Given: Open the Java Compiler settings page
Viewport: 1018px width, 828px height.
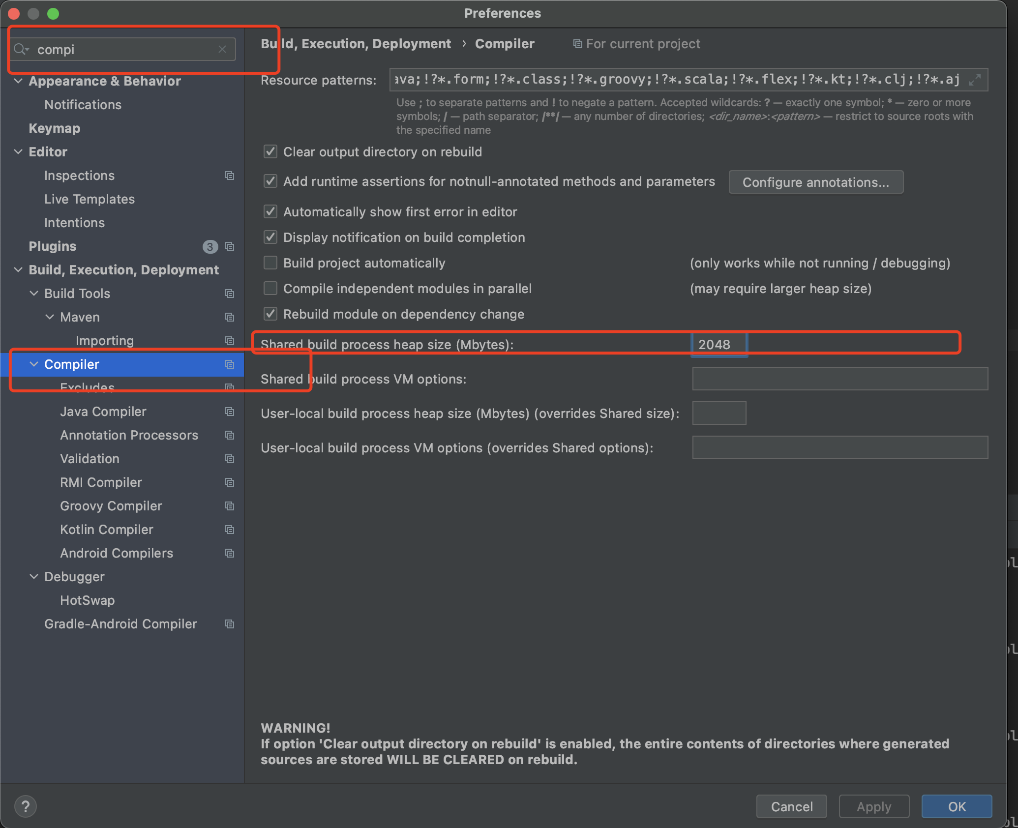Looking at the screenshot, I should click(x=103, y=412).
